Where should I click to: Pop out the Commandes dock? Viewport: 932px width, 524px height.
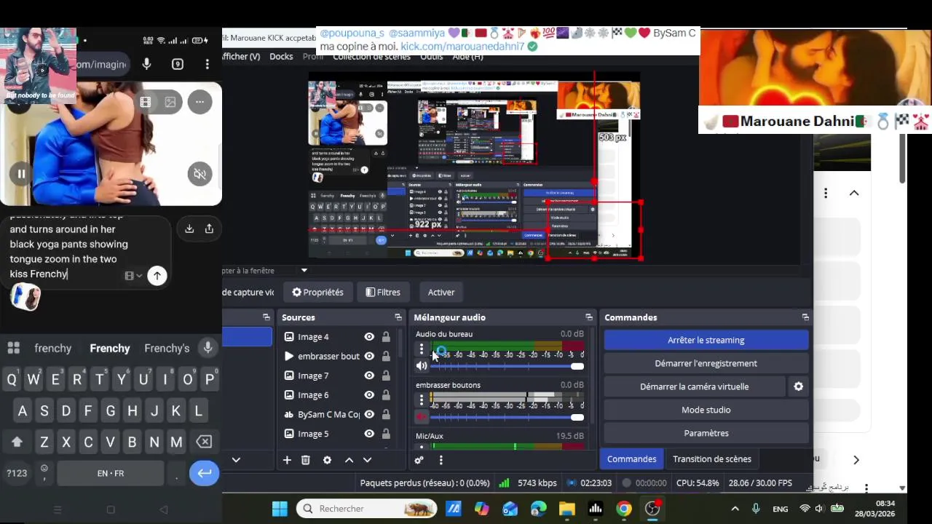coord(805,317)
